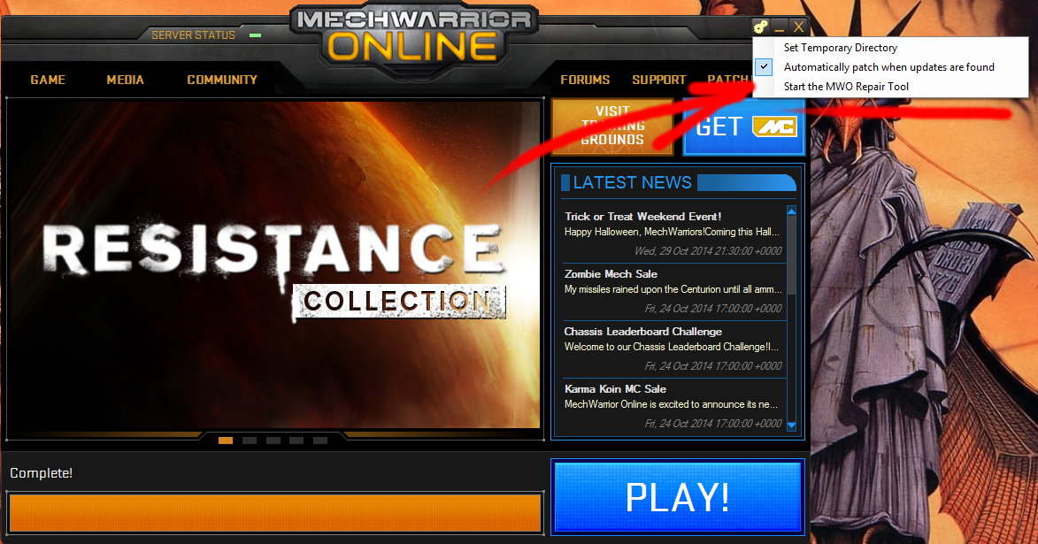Click the Latest News scrollbar thumb
The image size is (1038, 544).
[791, 255]
